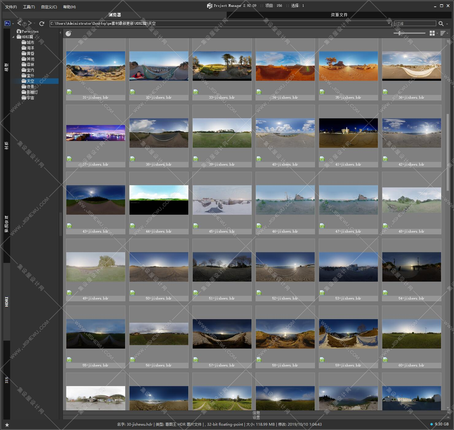Go forward with the right arrow
Screen dimensions: 454x430
[30, 23]
